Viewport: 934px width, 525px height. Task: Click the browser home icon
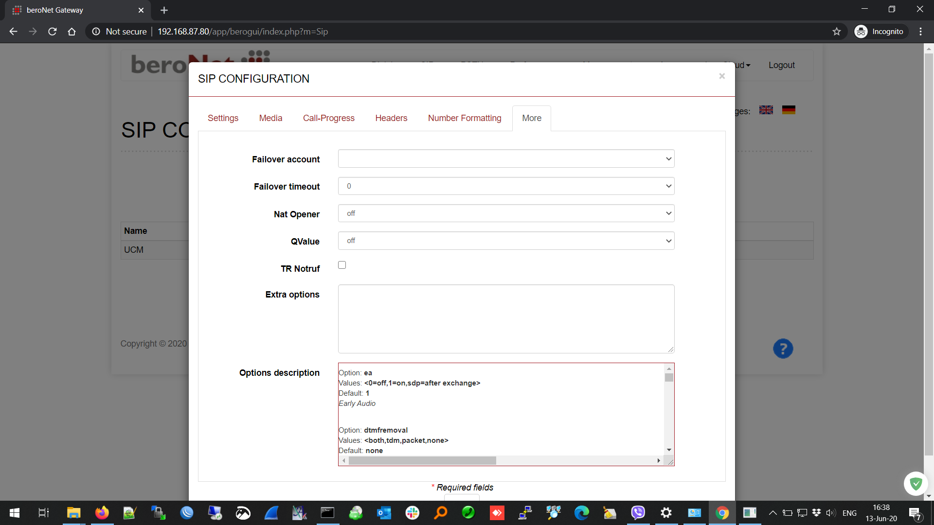tap(72, 32)
